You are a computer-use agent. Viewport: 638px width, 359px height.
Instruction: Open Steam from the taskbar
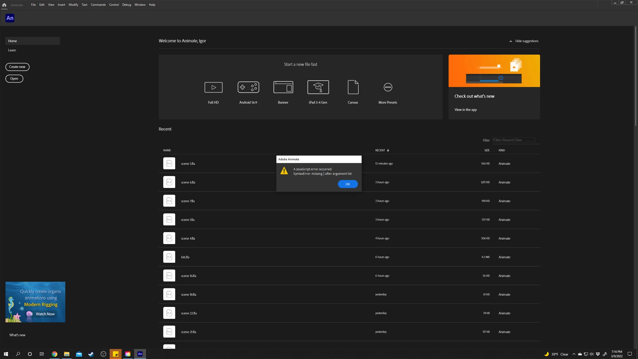tap(91, 354)
